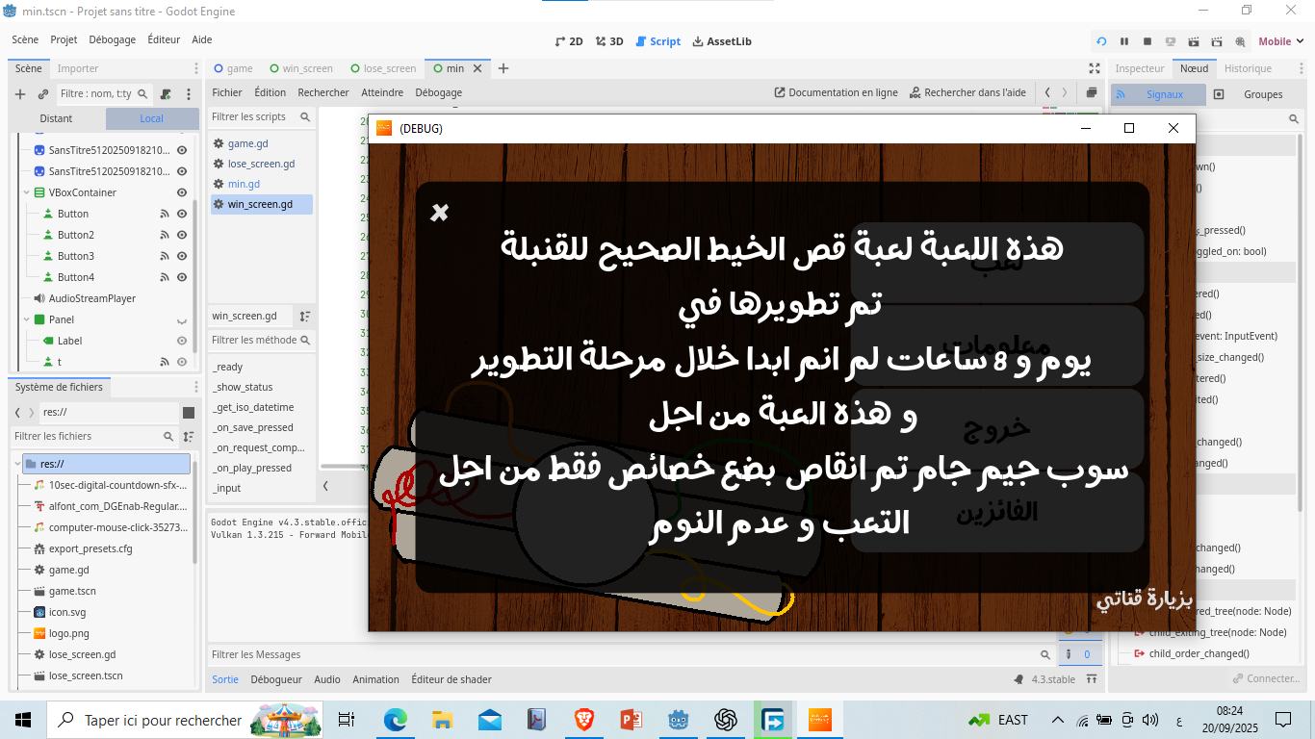1315x739 pixels.
Task: Click the Windows Start button
Action: (23, 720)
